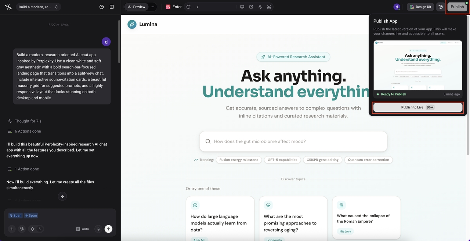Click the 'Discover topics' label

(x=293, y=179)
